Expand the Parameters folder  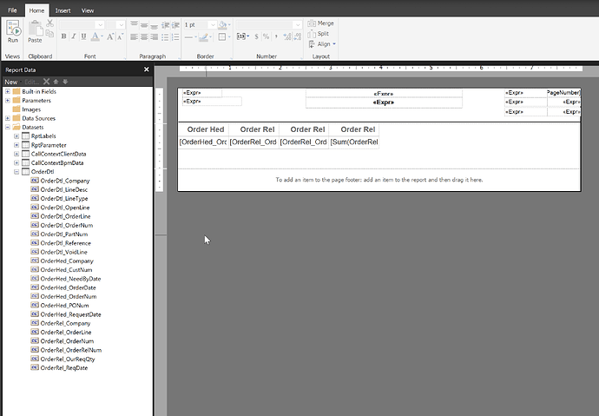tap(7, 100)
